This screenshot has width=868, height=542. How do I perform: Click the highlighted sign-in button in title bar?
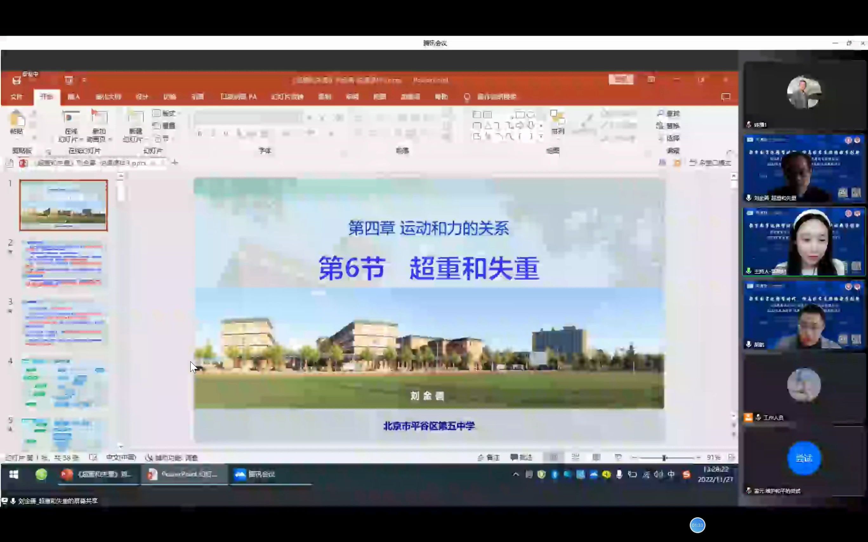coord(621,80)
